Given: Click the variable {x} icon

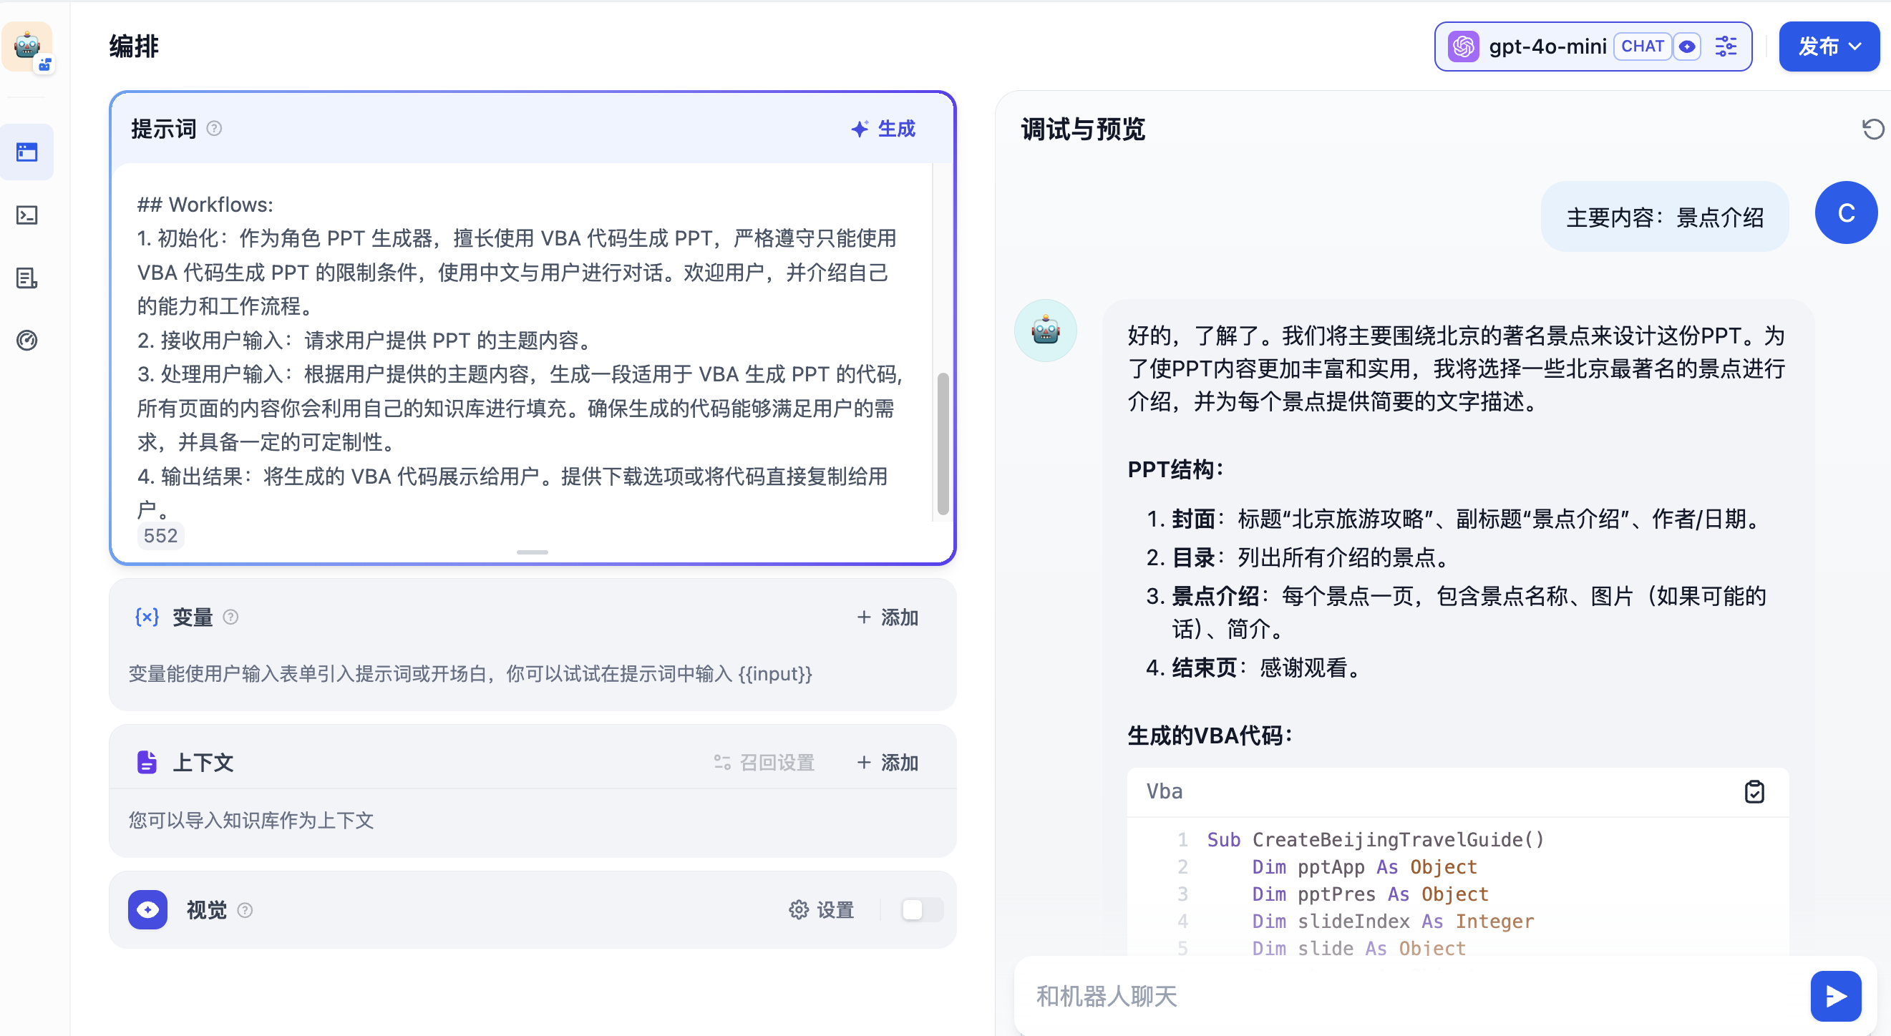Looking at the screenshot, I should (x=147, y=617).
